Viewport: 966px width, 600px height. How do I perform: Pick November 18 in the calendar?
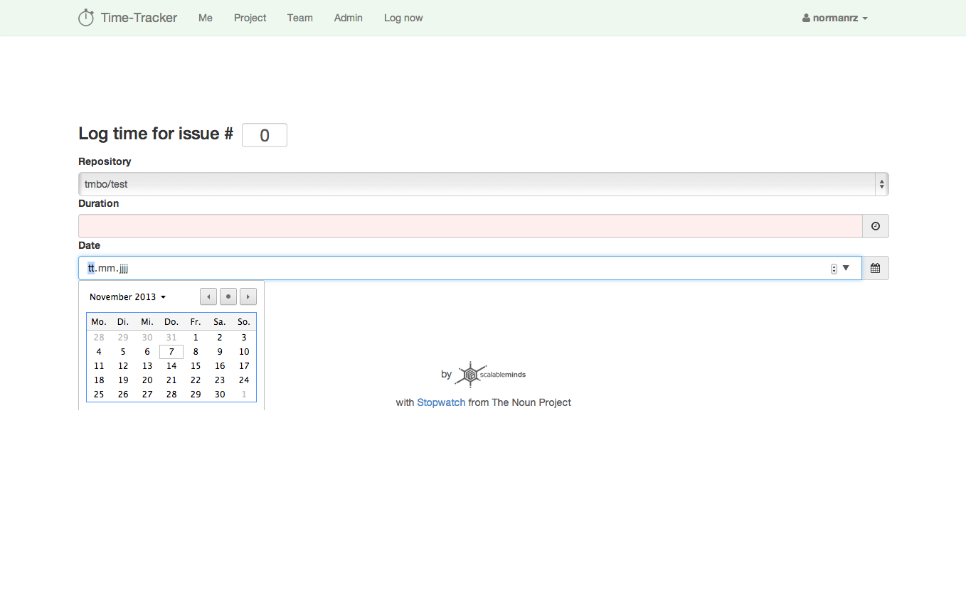[99, 380]
